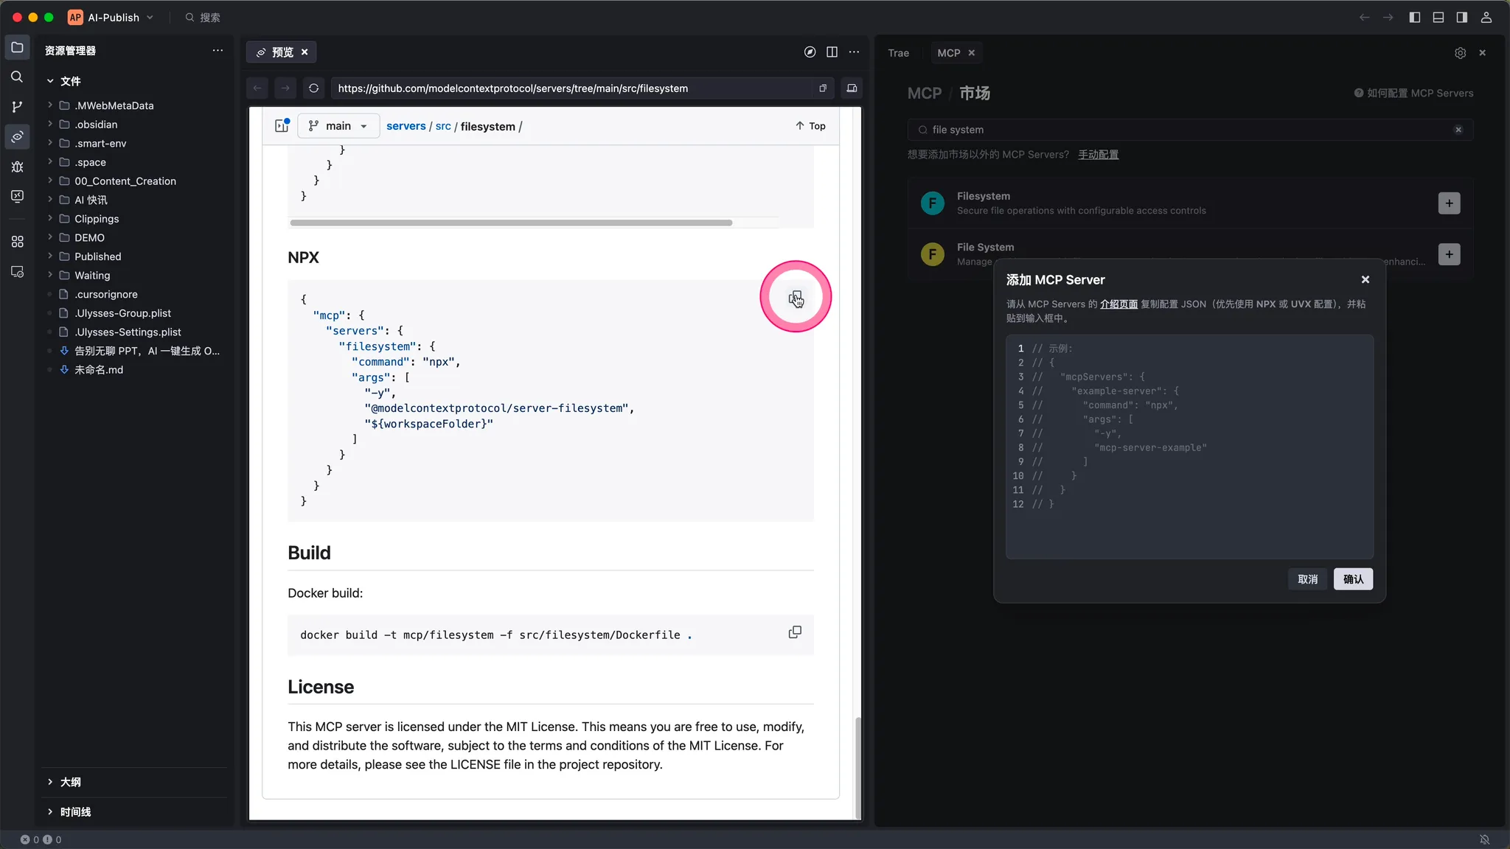Toggle the primary sidebar layout
1510x849 pixels.
1414,17
